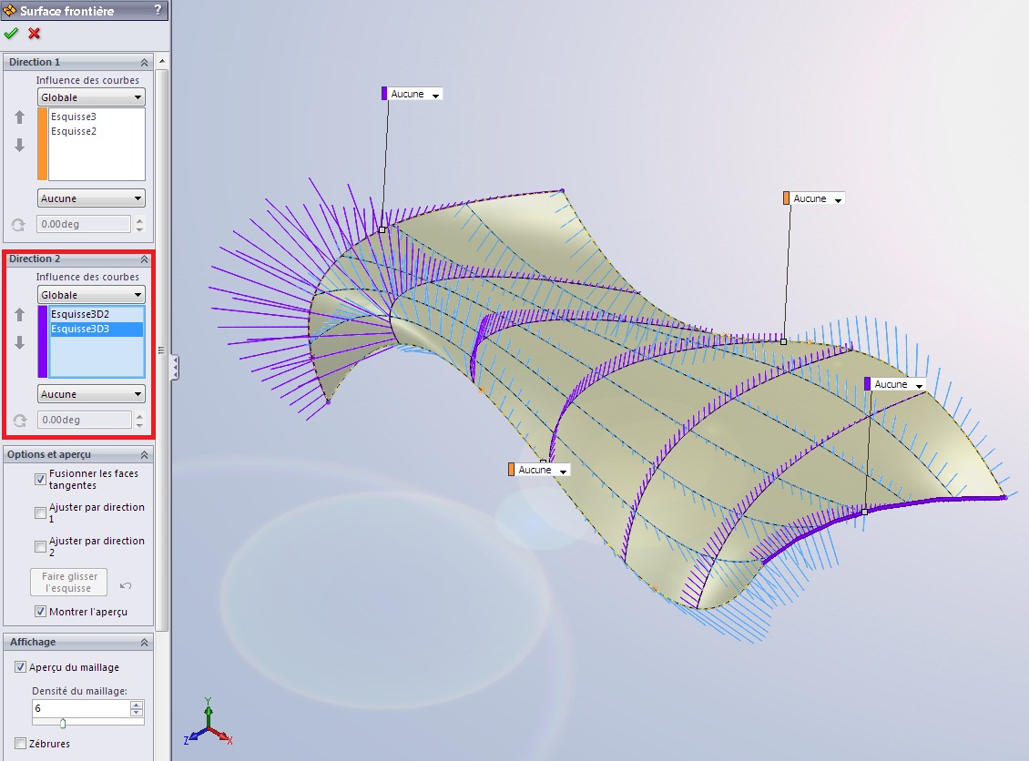Move Direction 1 curve up with arrow
Viewport: 1029px width, 761px height.
(19, 117)
